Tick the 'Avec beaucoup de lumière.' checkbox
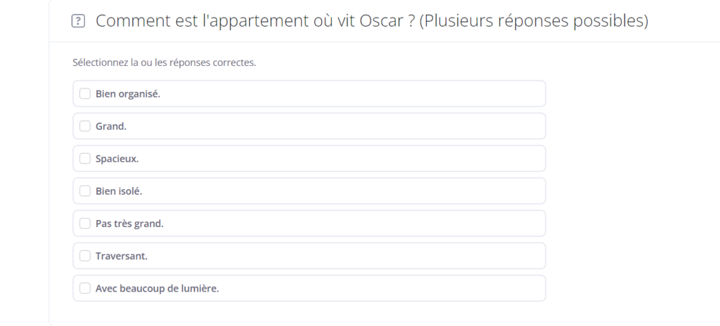 [85, 288]
